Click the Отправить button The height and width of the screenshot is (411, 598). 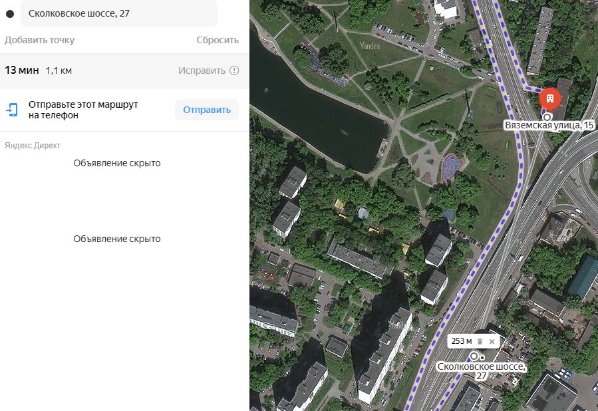point(207,110)
